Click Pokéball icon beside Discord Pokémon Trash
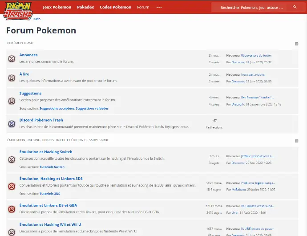The image size is (307, 236). click(12, 124)
